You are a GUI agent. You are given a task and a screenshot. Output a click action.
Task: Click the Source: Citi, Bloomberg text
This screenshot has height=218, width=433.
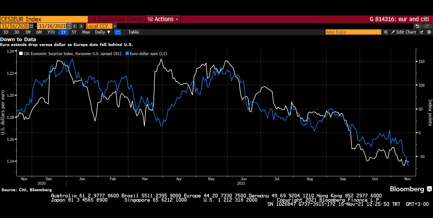click(27, 190)
